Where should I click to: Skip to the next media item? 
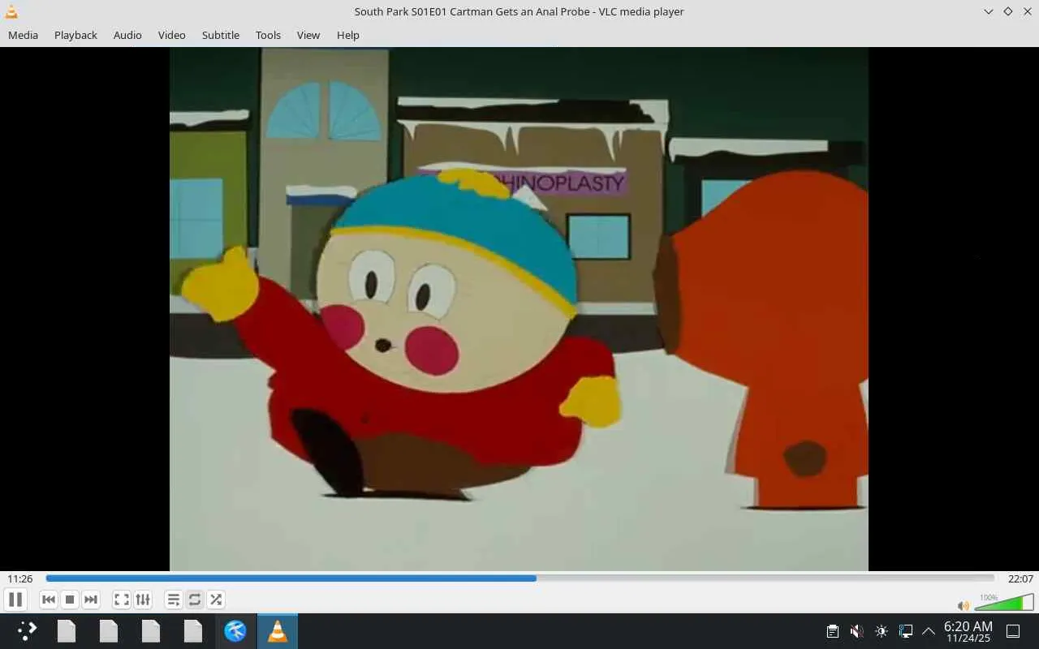coord(91,600)
